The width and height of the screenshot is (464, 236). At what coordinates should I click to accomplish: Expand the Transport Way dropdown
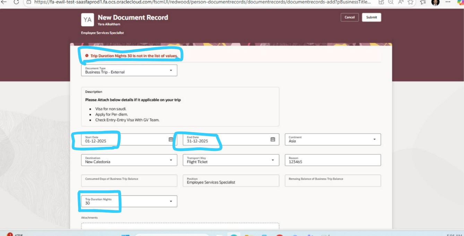click(x=231, y=160)
